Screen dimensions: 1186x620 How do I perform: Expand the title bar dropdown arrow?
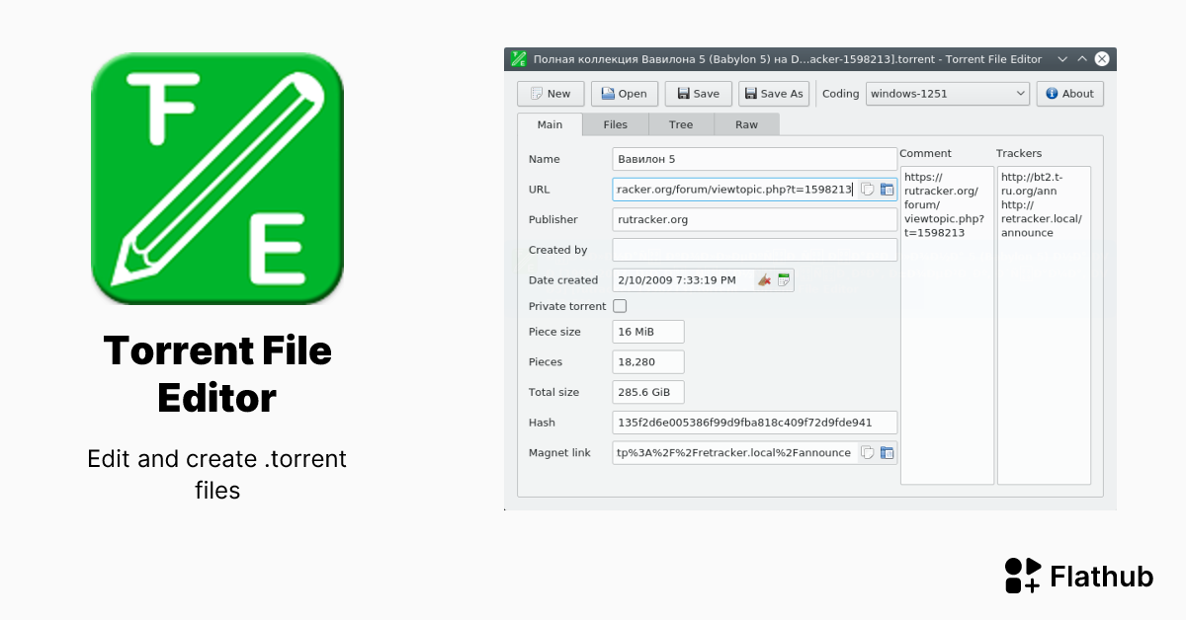click(x=1062, y=58)
